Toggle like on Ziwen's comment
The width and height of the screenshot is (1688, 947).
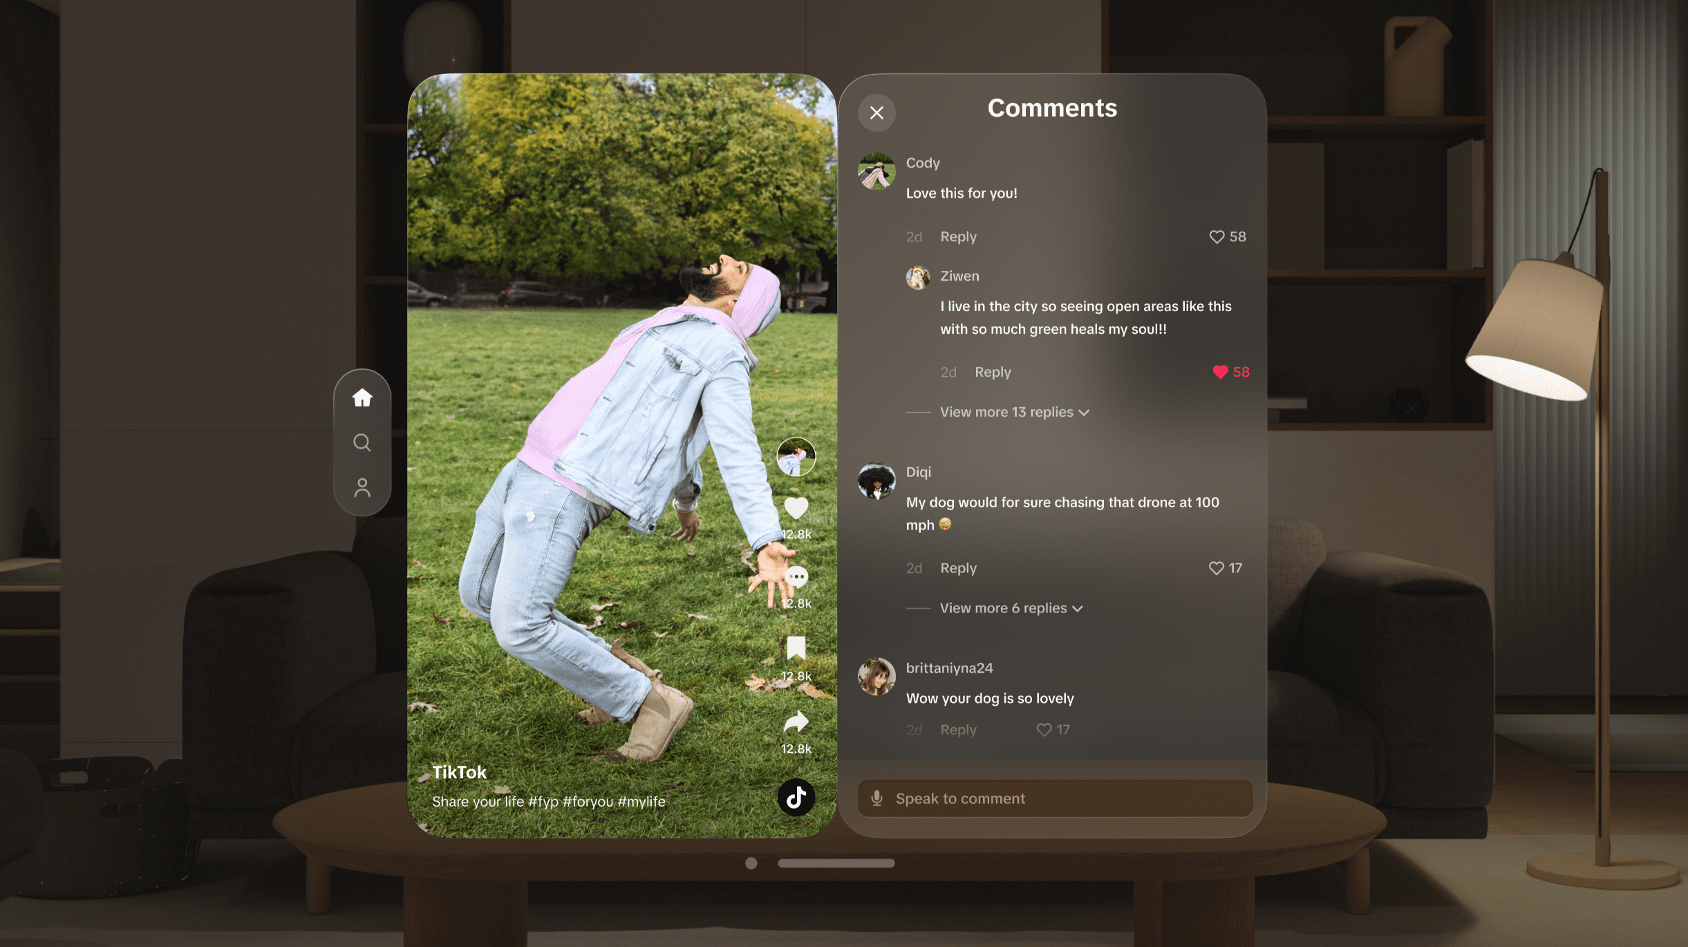pyautogui.click(x=1221, y=372)
